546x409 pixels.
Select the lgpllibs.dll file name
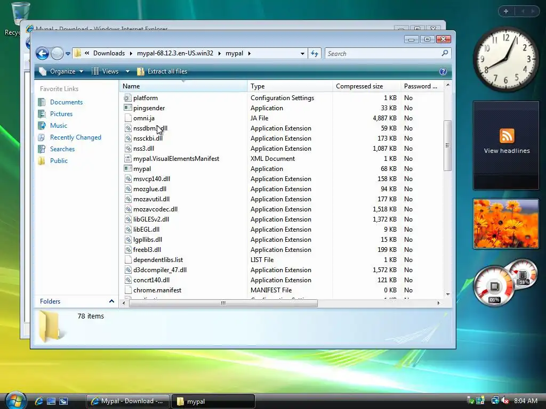click(148, 240)
